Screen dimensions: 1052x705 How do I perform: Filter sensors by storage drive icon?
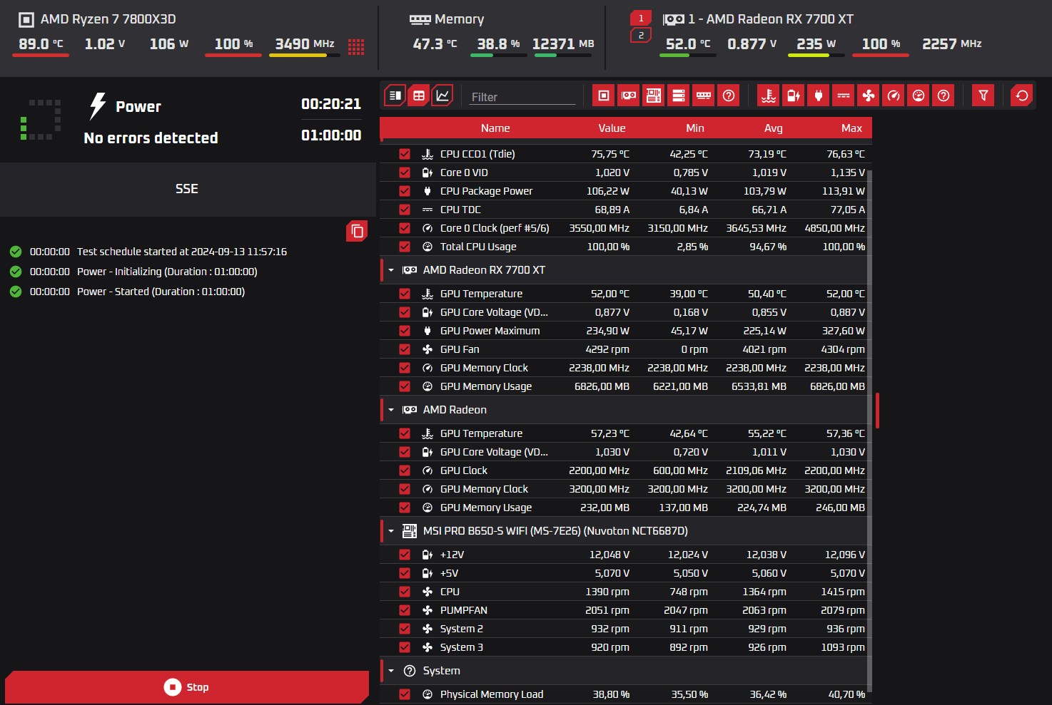point(679,95)
